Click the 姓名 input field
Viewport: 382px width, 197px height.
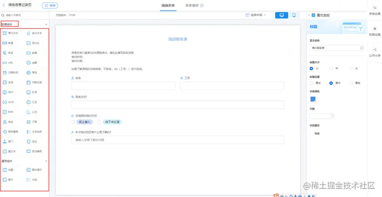point(123,86)
